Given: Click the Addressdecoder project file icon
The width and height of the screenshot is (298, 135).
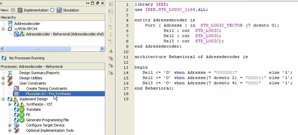Looking at the screenshot, I should click(x=10, y=24).
